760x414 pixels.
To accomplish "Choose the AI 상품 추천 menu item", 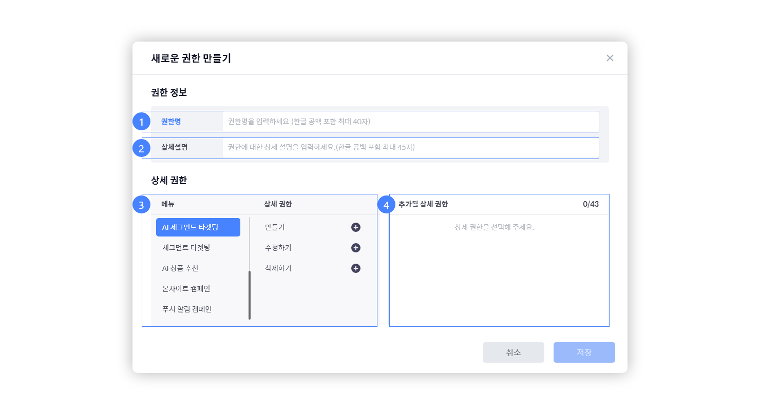I will click(180, 268).
